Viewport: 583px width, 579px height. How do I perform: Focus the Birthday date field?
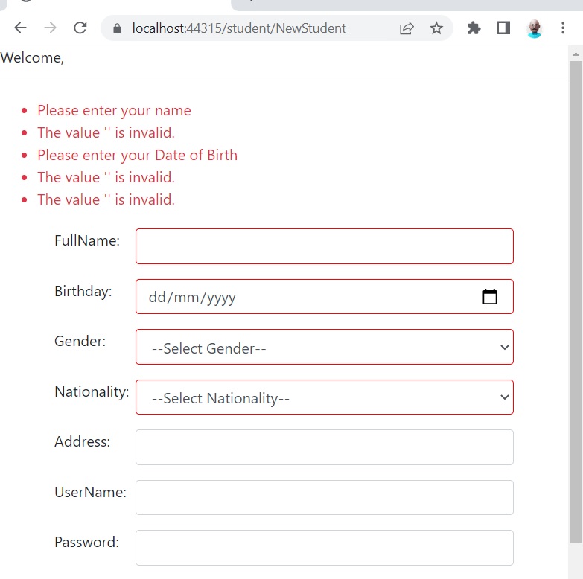(324, 296)
